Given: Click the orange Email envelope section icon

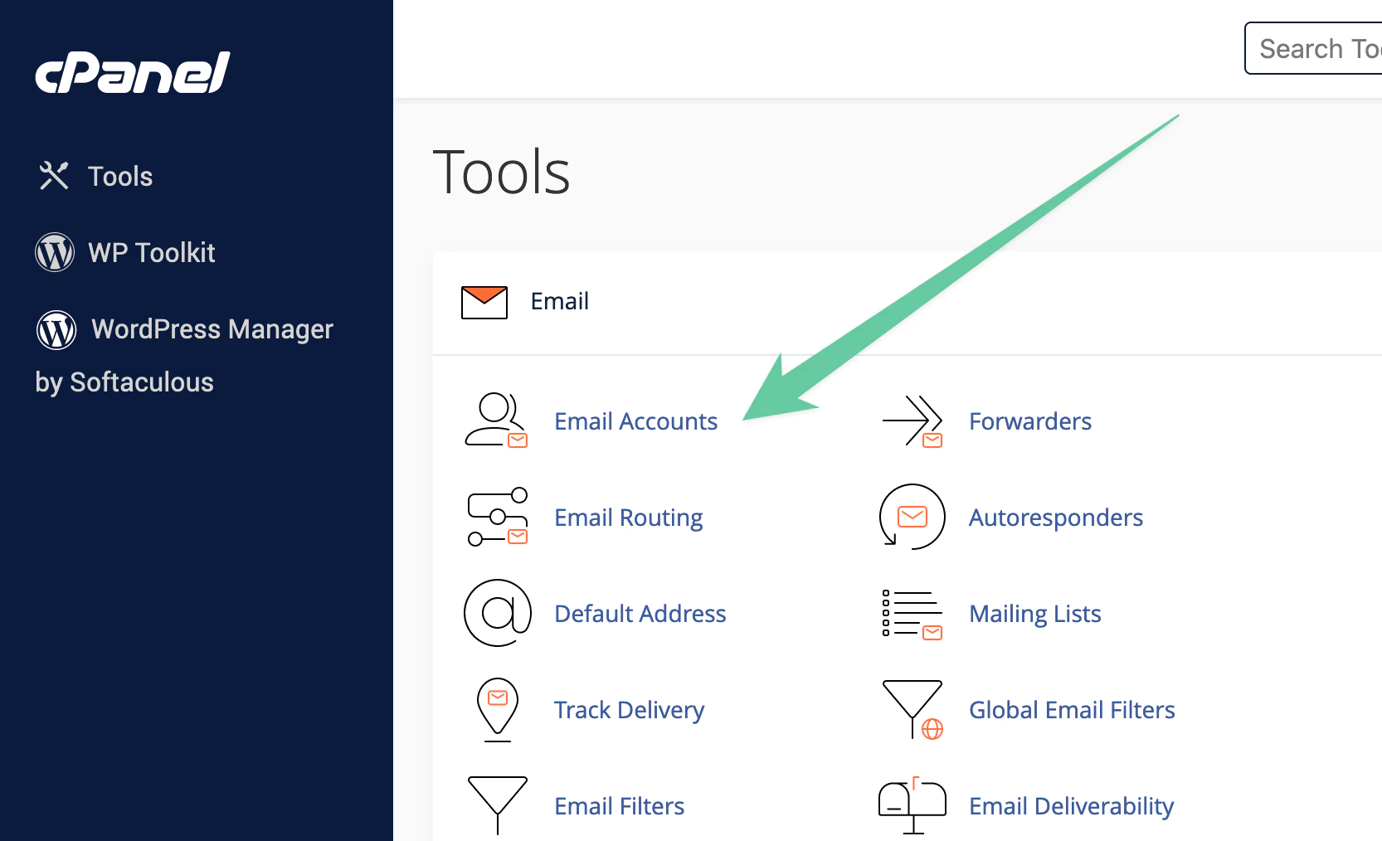Looking at the screenshot, I should tap(484, 301).
